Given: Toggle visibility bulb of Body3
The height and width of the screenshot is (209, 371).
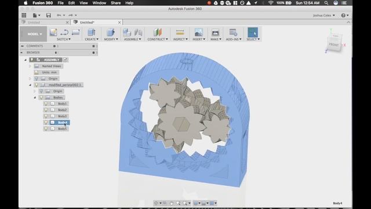Looking at the screenshot, I should (46, 116).
